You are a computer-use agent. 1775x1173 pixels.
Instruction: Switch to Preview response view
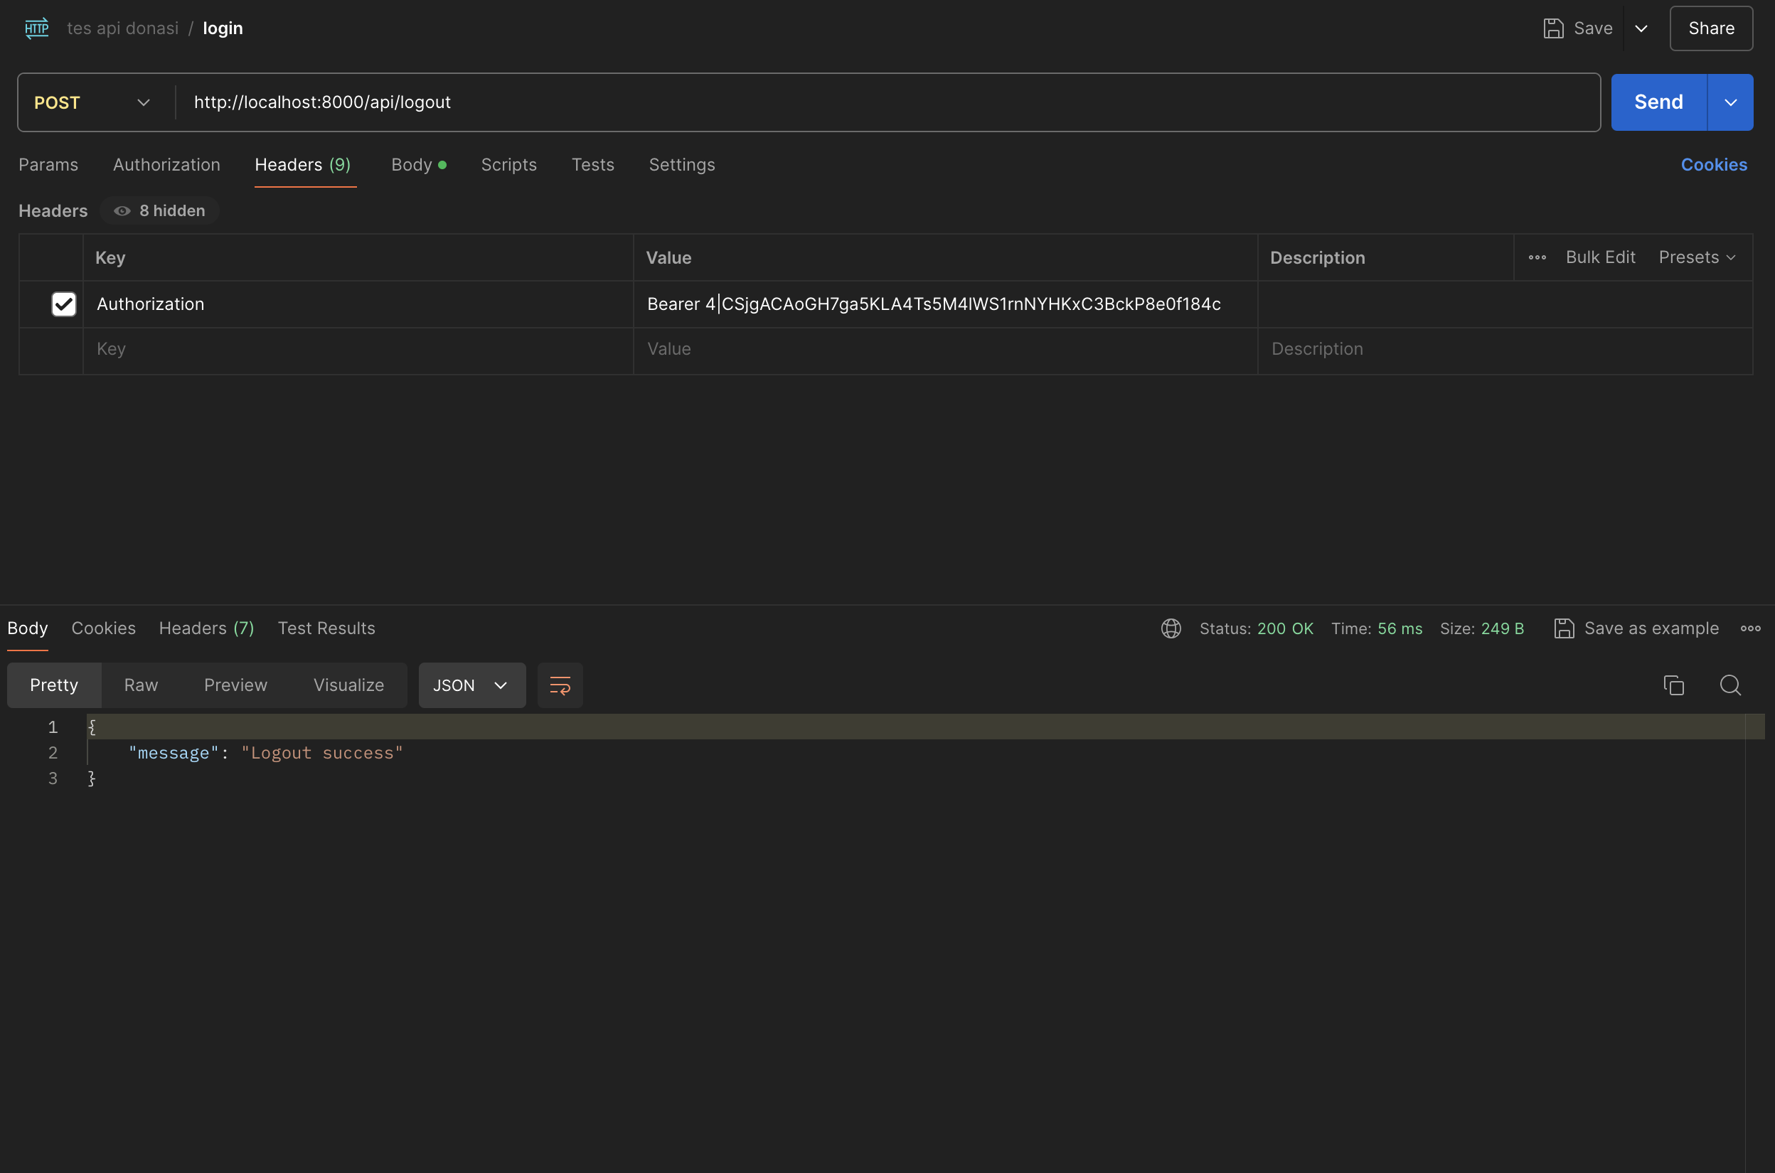(235, 685)
